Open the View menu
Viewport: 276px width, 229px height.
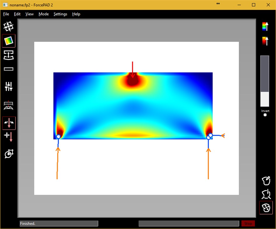(29, 14)
